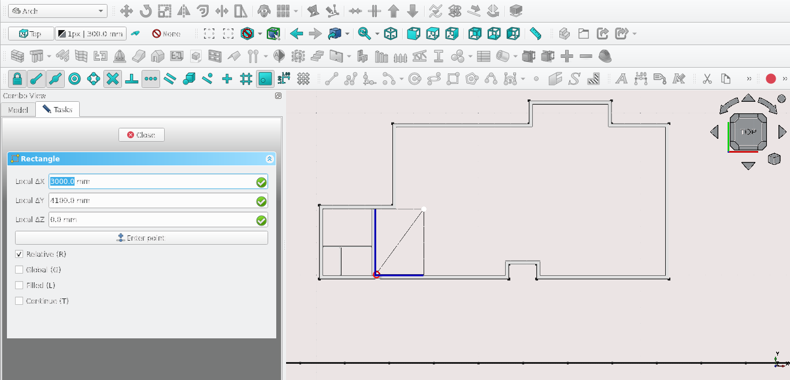The image size is (790, 380).
Task: Click the measure distance ruler icon
Action: 536,34
